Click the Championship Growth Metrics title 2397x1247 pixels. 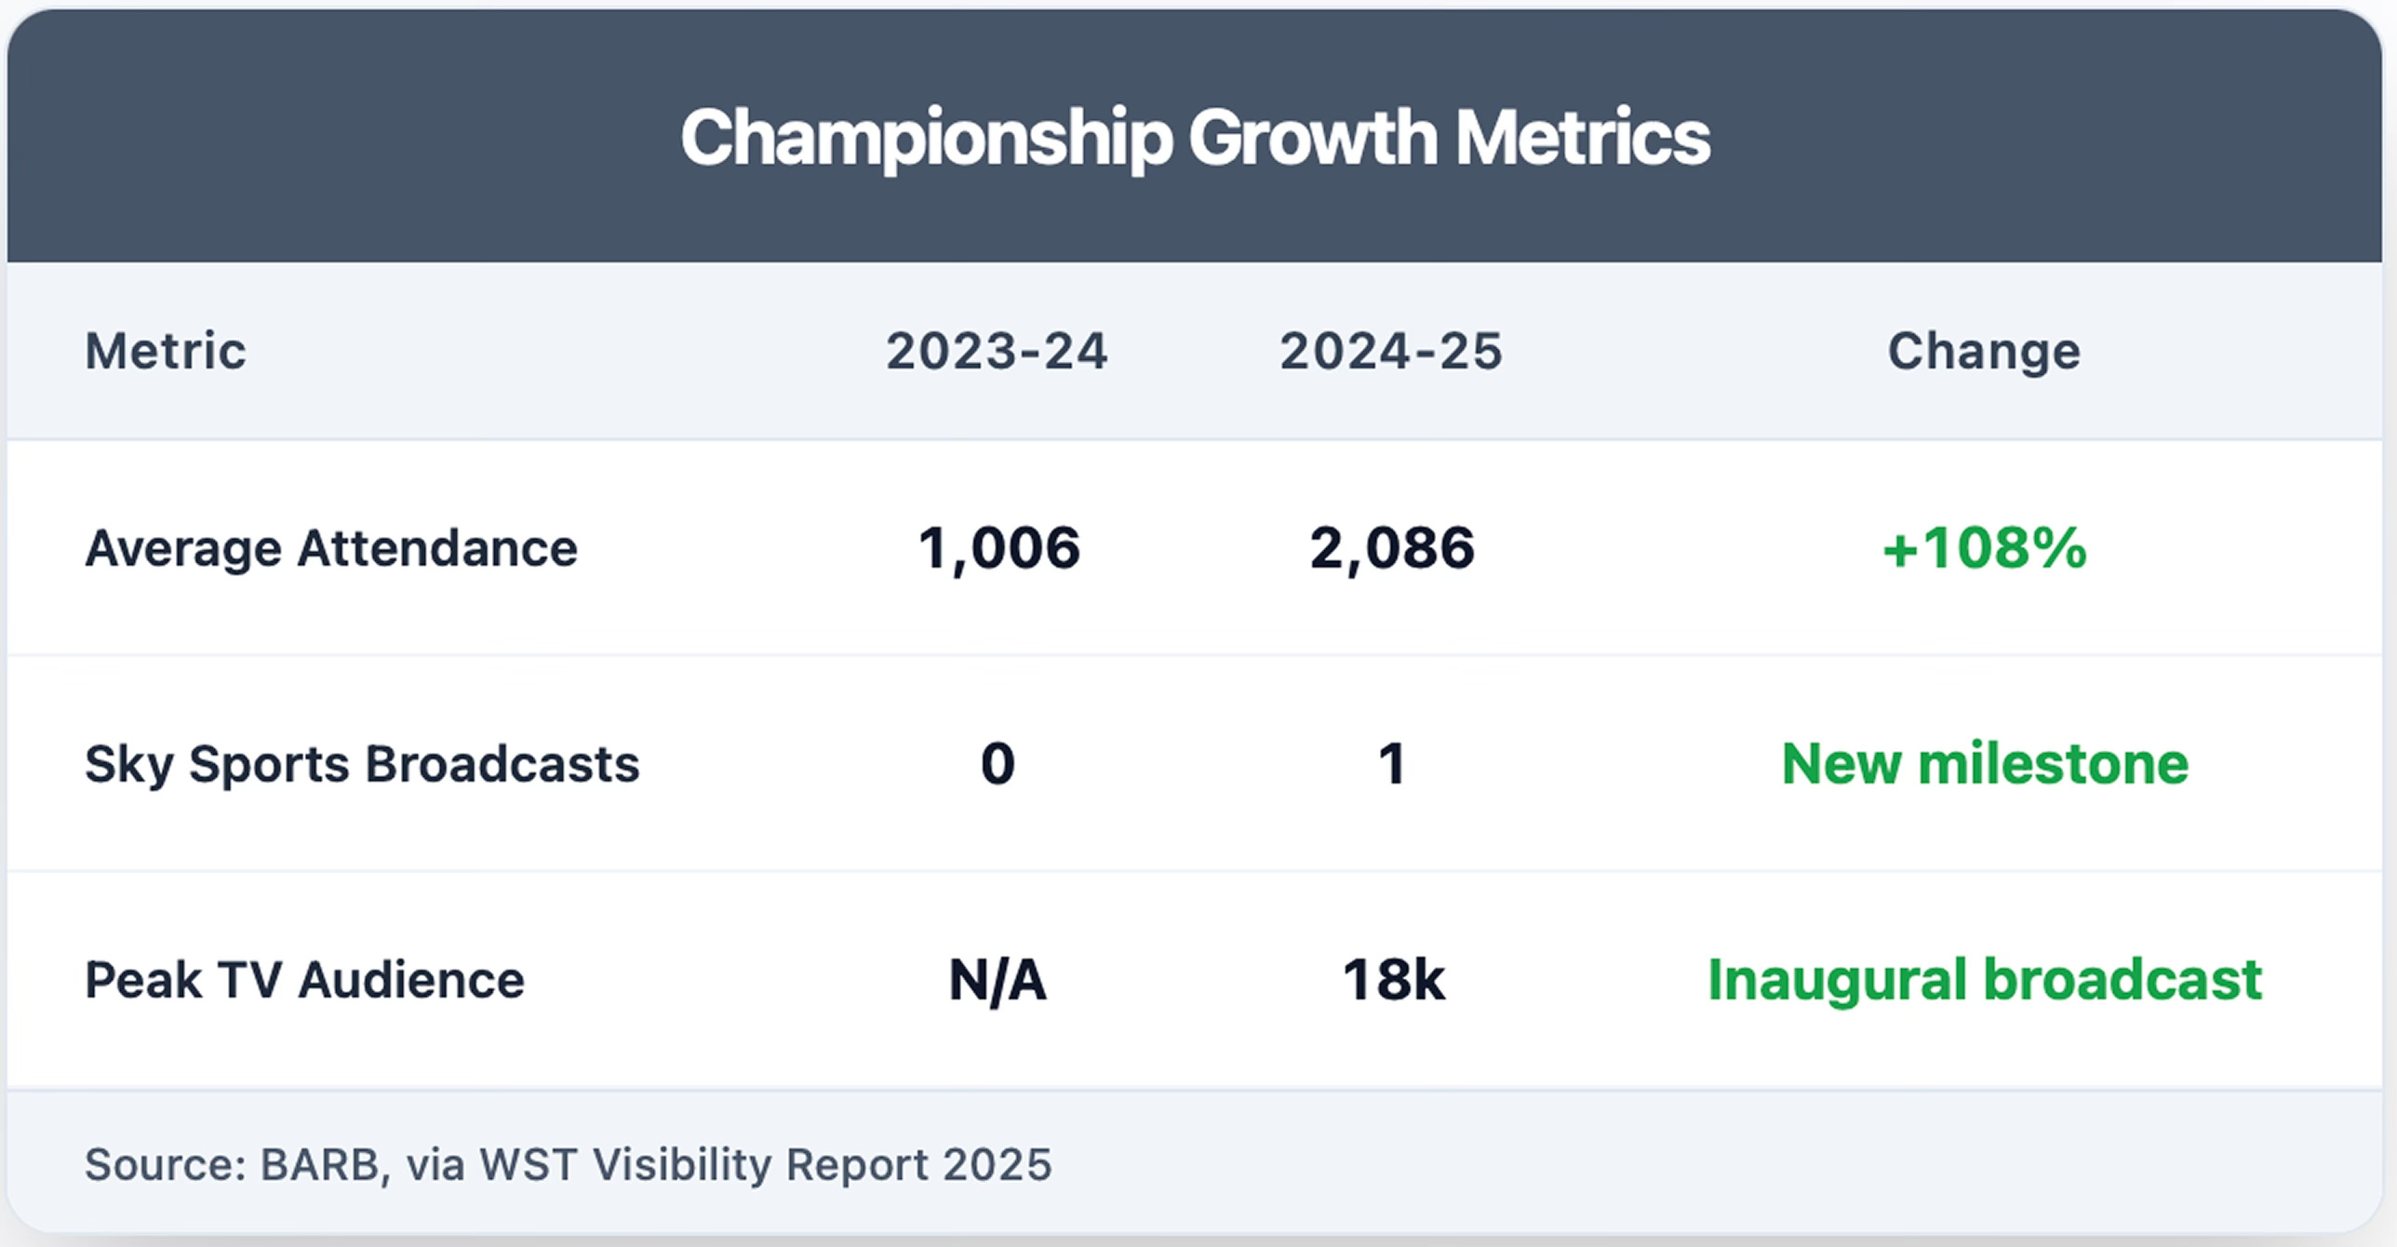[1195, 138]
